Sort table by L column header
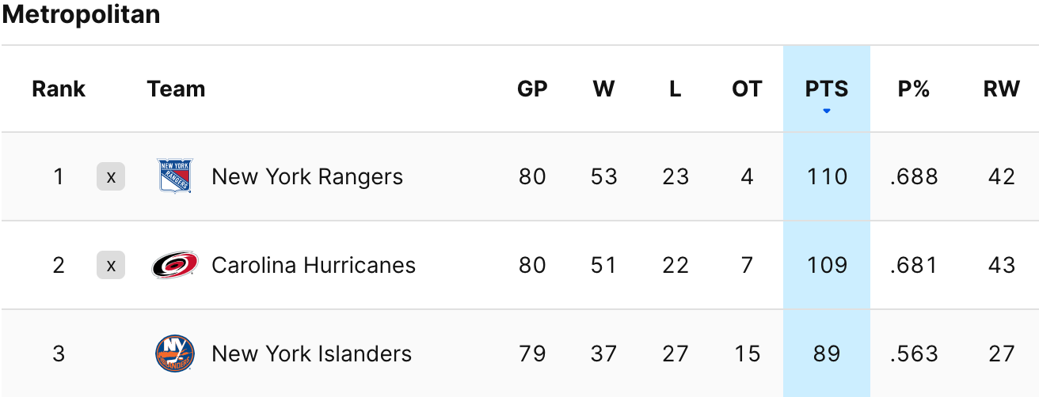Image resolution: width=1039 pixels, height=397 pixels. [675, 89]
